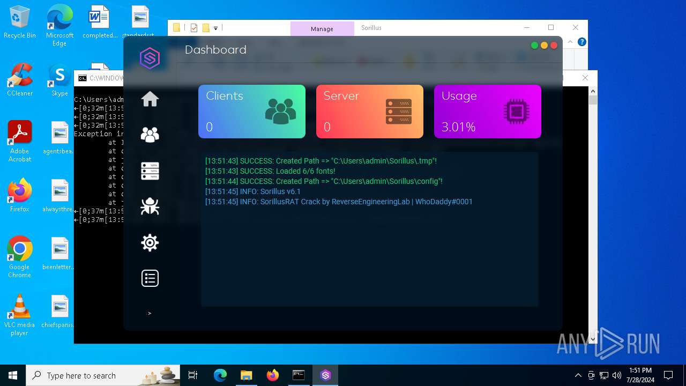This screenshot has height=386, width=686.
Task: Select the Server card
Action: click(370, 112)
